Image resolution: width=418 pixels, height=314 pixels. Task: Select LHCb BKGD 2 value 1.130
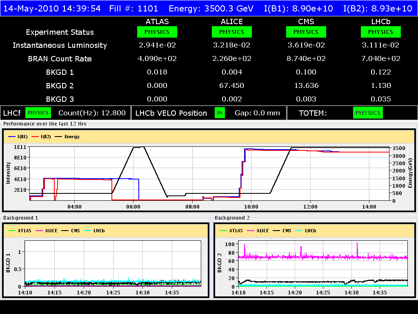(381, 85)
